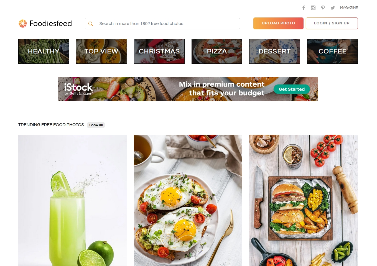The image size is (377, 266).
Task: Open the MAGAZINE link
Action: (x=349, y=8)
